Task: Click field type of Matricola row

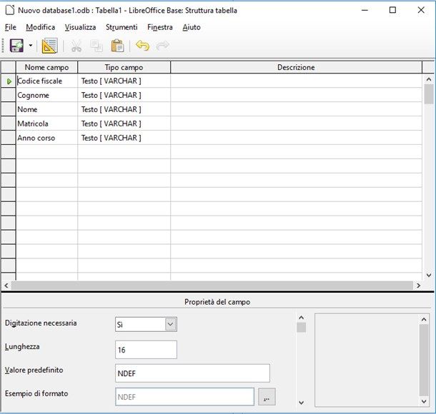Action: [x=124, y=123]
